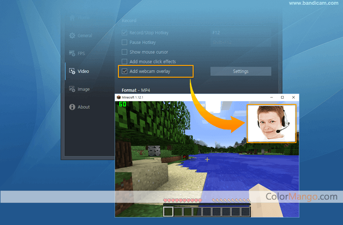Disable the Add webcam overlay checkbox

click(x=125, y=72)
